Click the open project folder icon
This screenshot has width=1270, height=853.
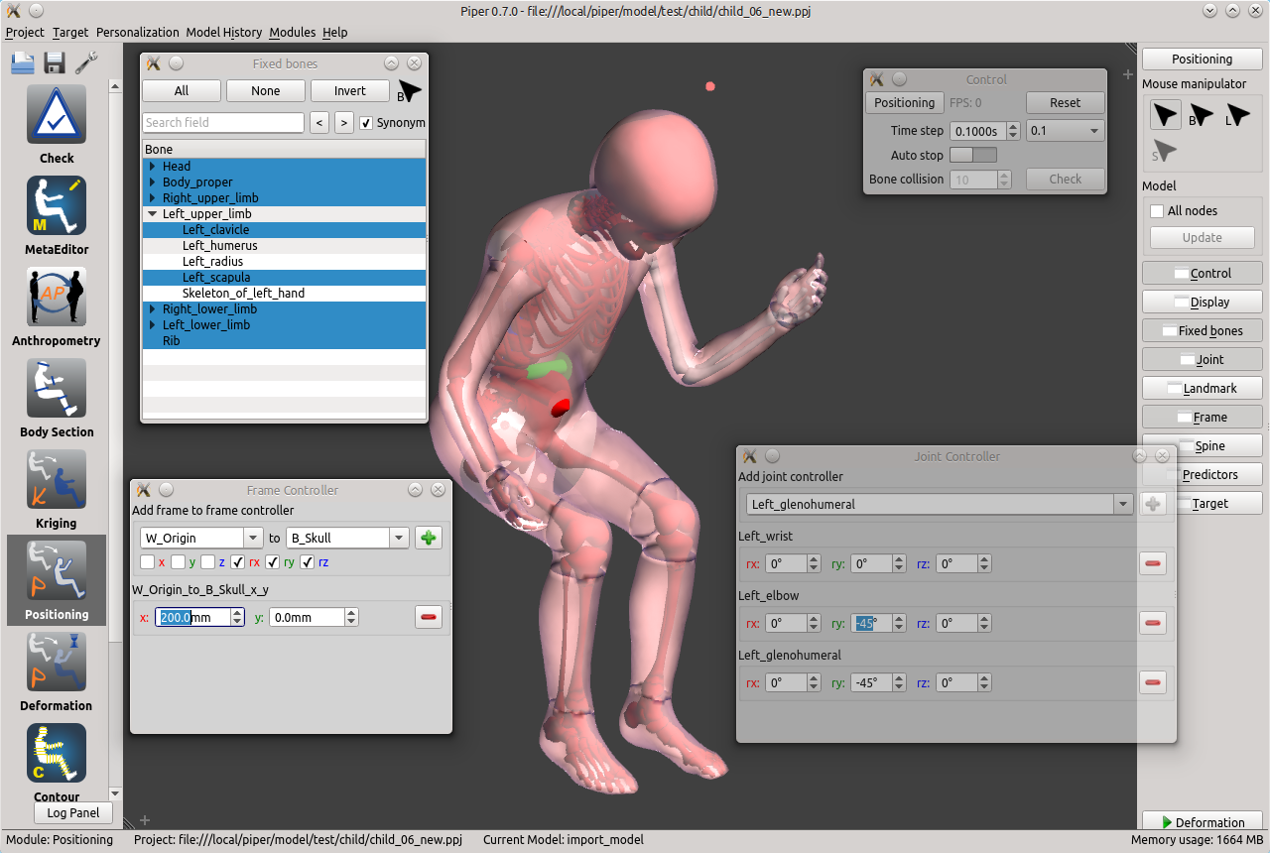pos(23,62)
